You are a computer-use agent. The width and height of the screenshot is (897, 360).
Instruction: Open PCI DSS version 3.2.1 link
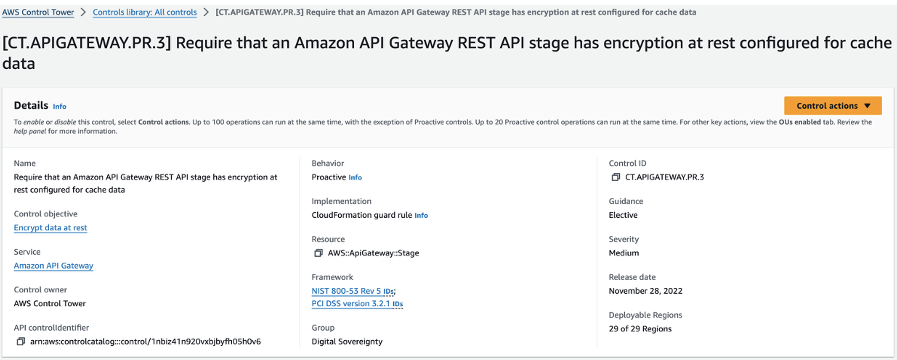(x=350, y=304)
